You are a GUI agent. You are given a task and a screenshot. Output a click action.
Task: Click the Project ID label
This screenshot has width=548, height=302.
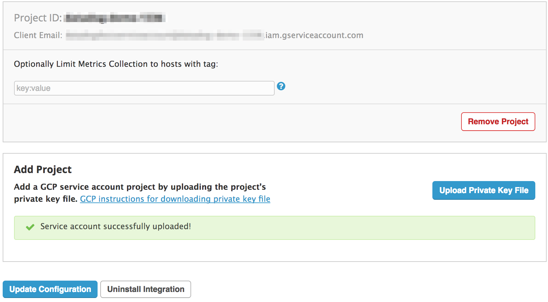38,18
